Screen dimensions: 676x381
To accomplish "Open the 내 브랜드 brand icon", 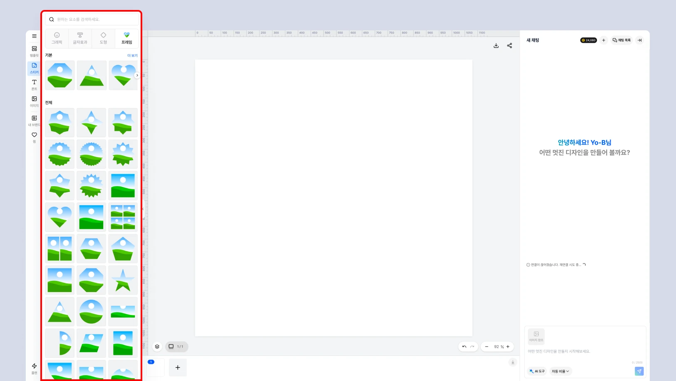I will click(34, 120).
